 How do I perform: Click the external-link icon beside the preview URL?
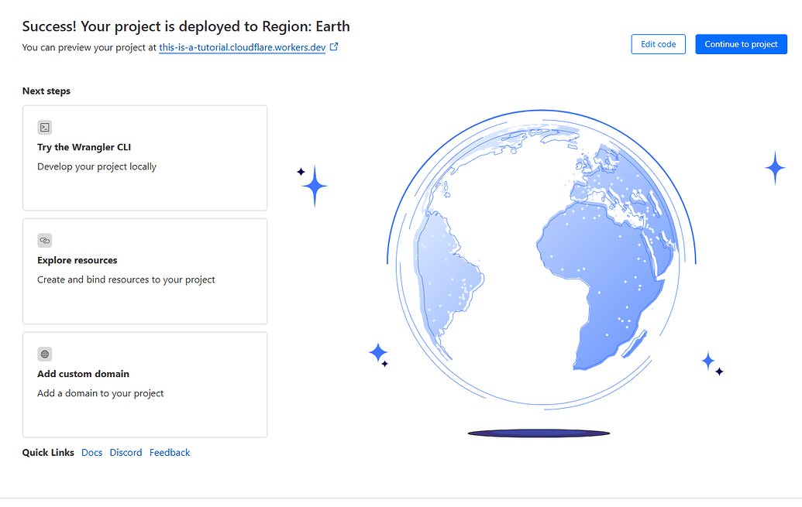(x=334, y=46)
